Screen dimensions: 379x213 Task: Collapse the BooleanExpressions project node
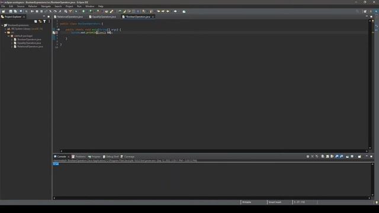click(x=2, y=25)
